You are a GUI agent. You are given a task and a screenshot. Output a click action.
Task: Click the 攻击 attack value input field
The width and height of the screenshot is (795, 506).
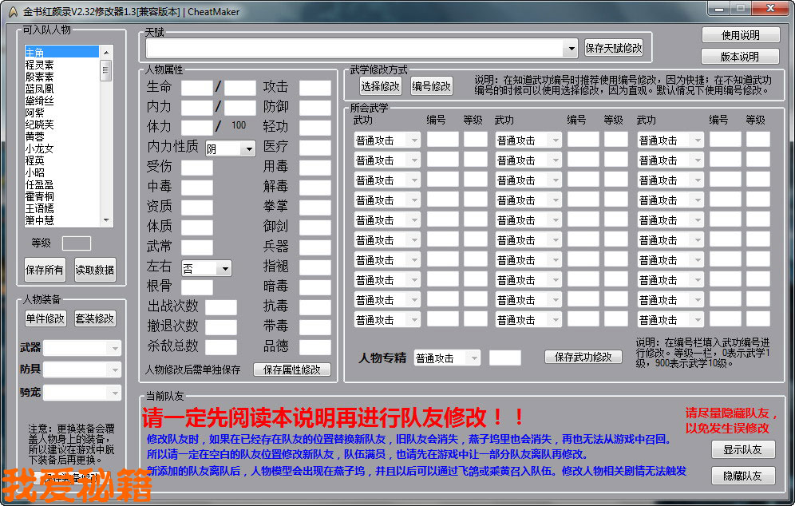coord(314,88)
